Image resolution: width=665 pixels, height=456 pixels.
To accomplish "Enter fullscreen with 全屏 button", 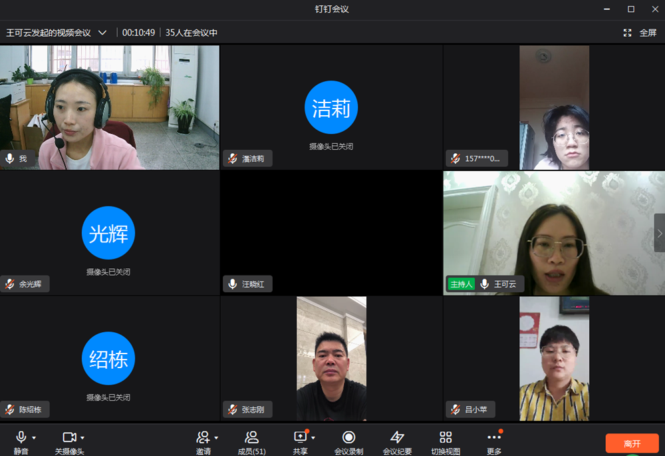I will coord(641,33).
